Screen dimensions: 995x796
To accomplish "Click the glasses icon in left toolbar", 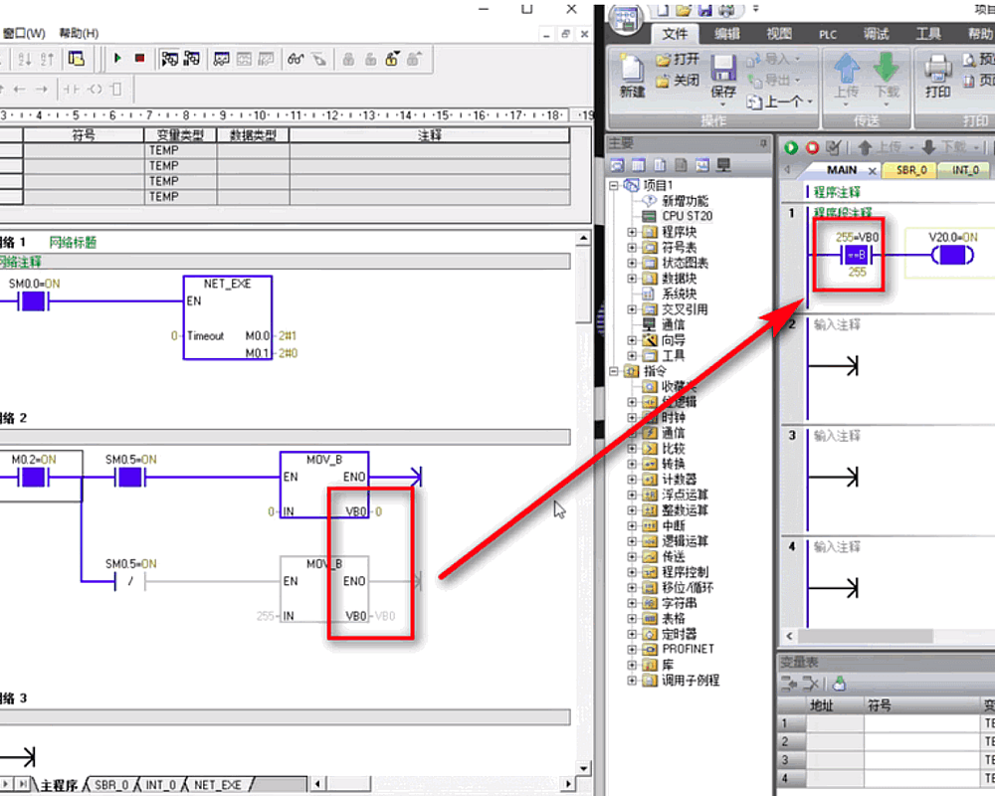I will pyautogui.click(x=296, y=59).
